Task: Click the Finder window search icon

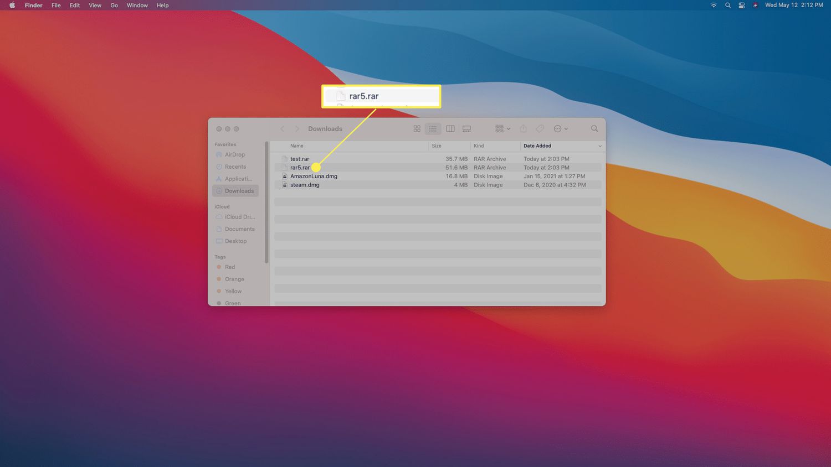Action: (594, 129)
